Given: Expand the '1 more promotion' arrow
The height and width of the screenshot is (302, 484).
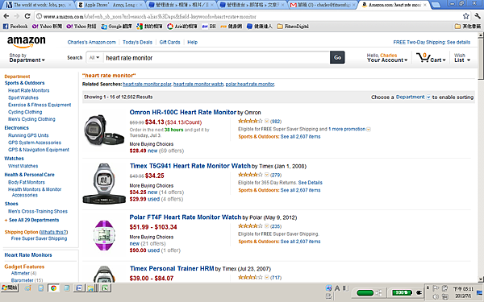Looking at the screenshot, I should 369,129.
